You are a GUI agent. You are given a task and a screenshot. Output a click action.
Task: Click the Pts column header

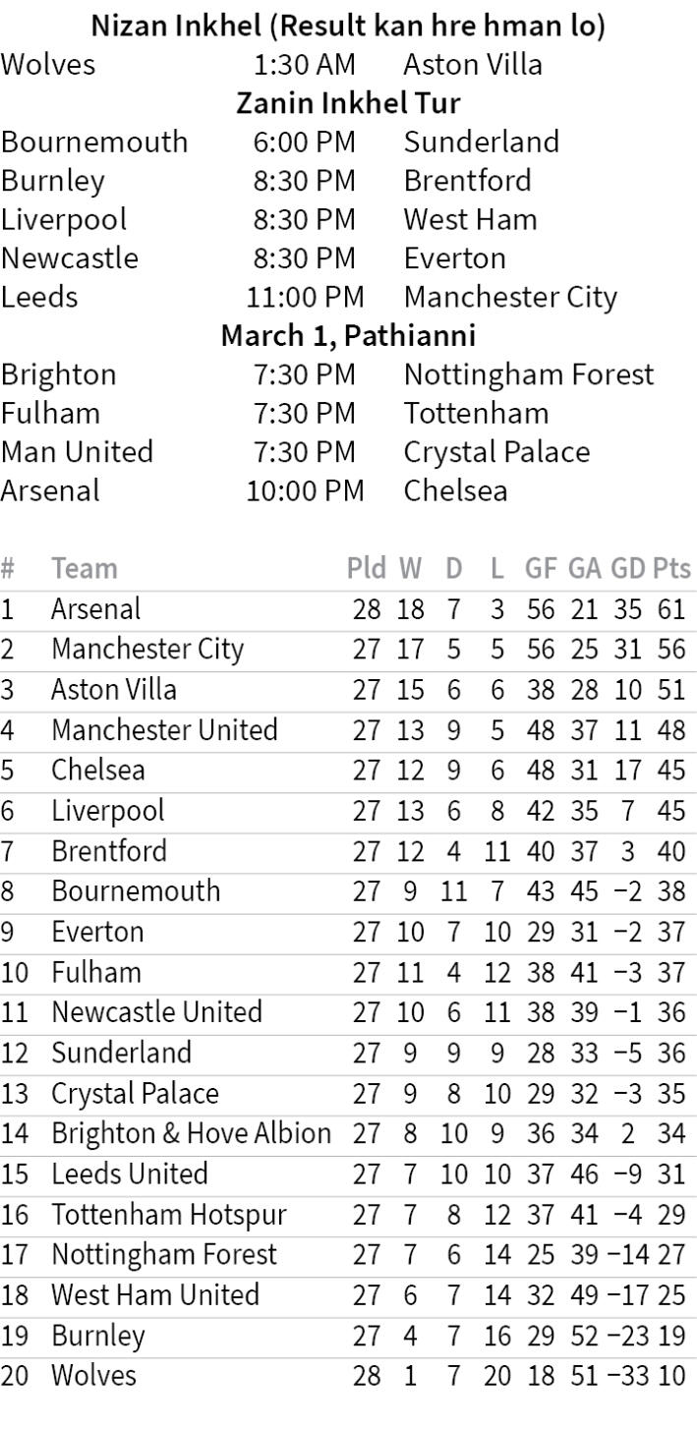[x=672, y=568]
